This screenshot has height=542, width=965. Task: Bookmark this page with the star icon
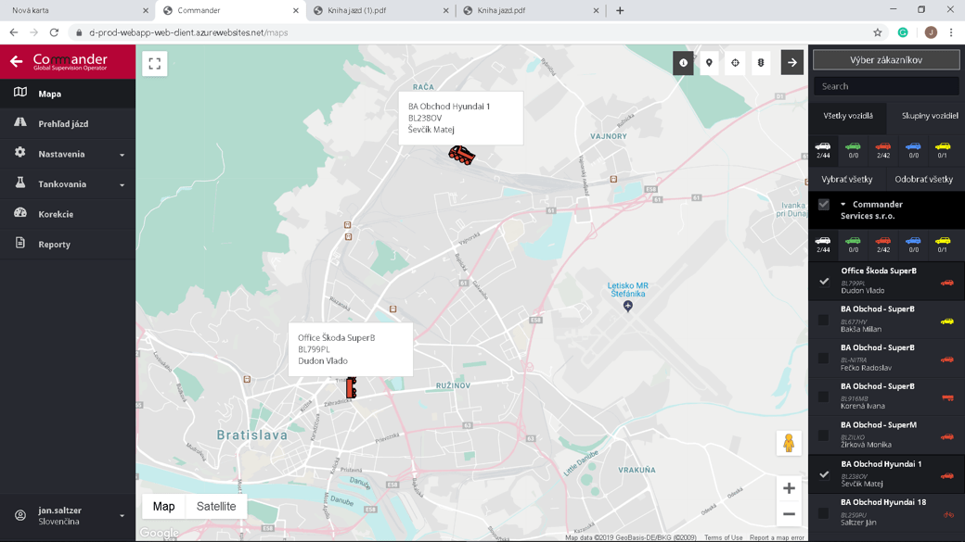(878, 32)
